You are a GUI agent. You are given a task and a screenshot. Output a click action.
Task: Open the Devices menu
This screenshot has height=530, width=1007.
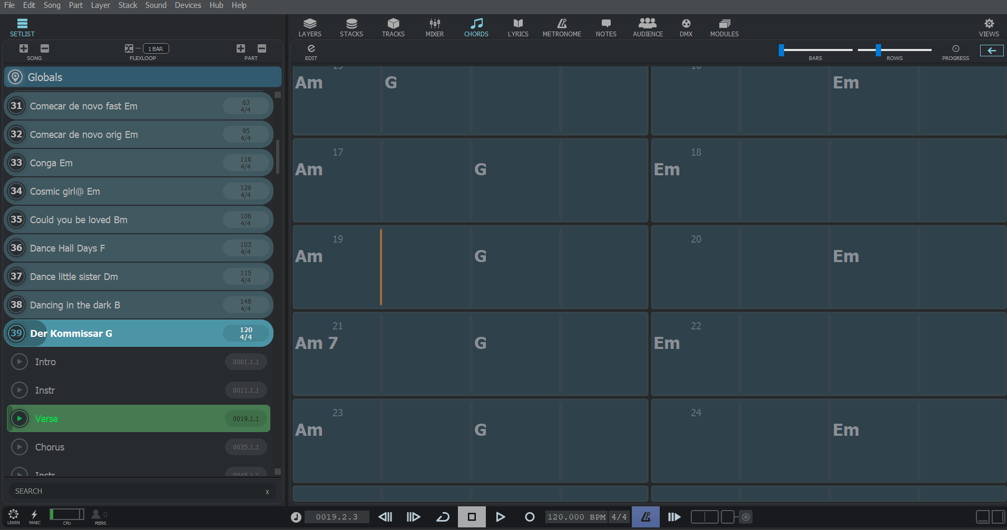tap(188, 5)
